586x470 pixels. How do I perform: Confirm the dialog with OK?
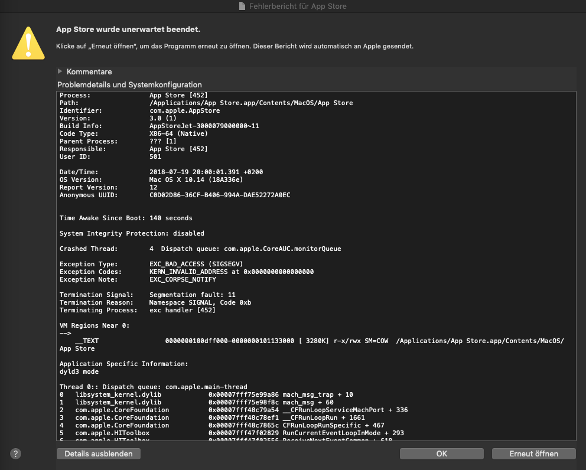pyautogui.click(x=442, y=453)
